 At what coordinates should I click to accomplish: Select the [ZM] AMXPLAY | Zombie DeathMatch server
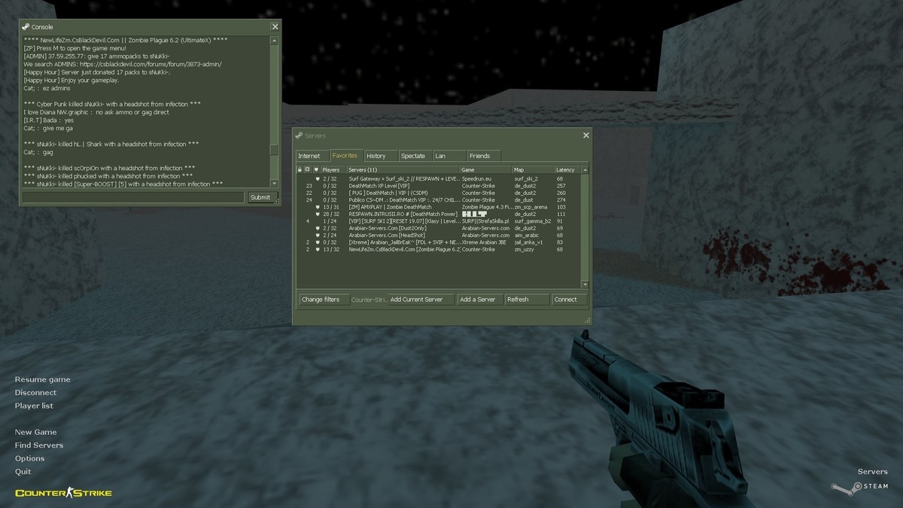(x=439, y=207)
